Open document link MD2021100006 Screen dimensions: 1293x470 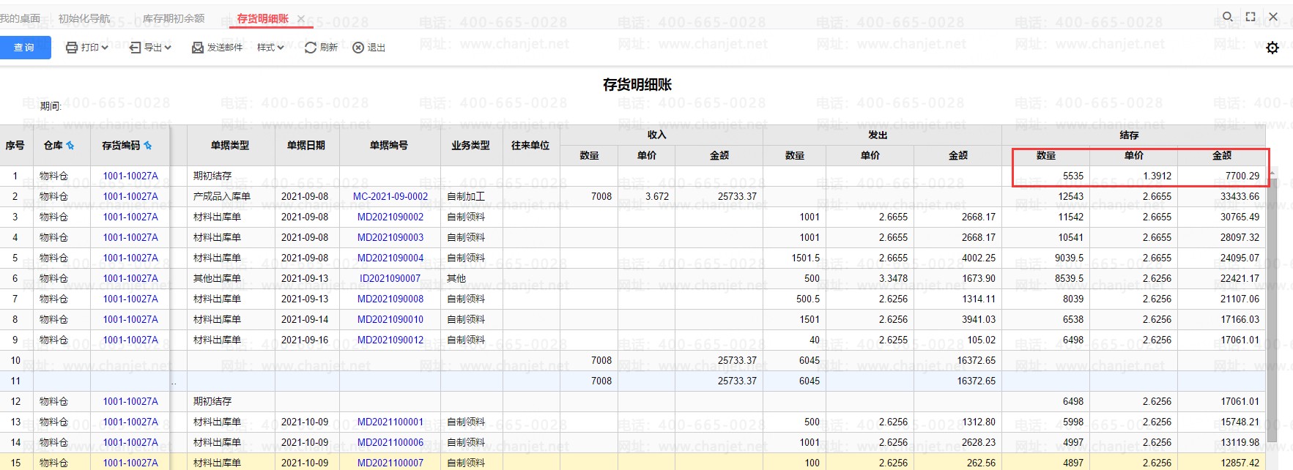pos(390,443)
